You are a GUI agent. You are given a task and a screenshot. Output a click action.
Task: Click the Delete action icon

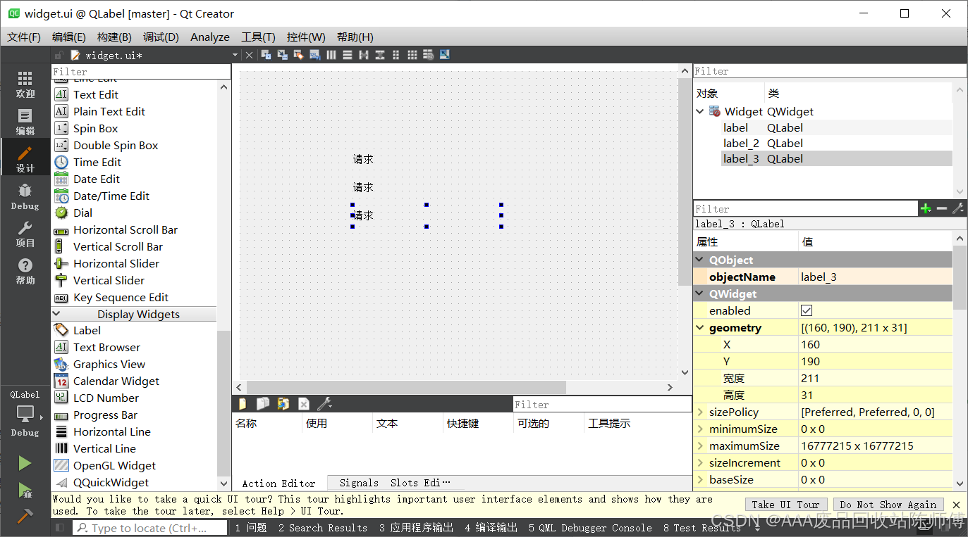tap(303, 403)
